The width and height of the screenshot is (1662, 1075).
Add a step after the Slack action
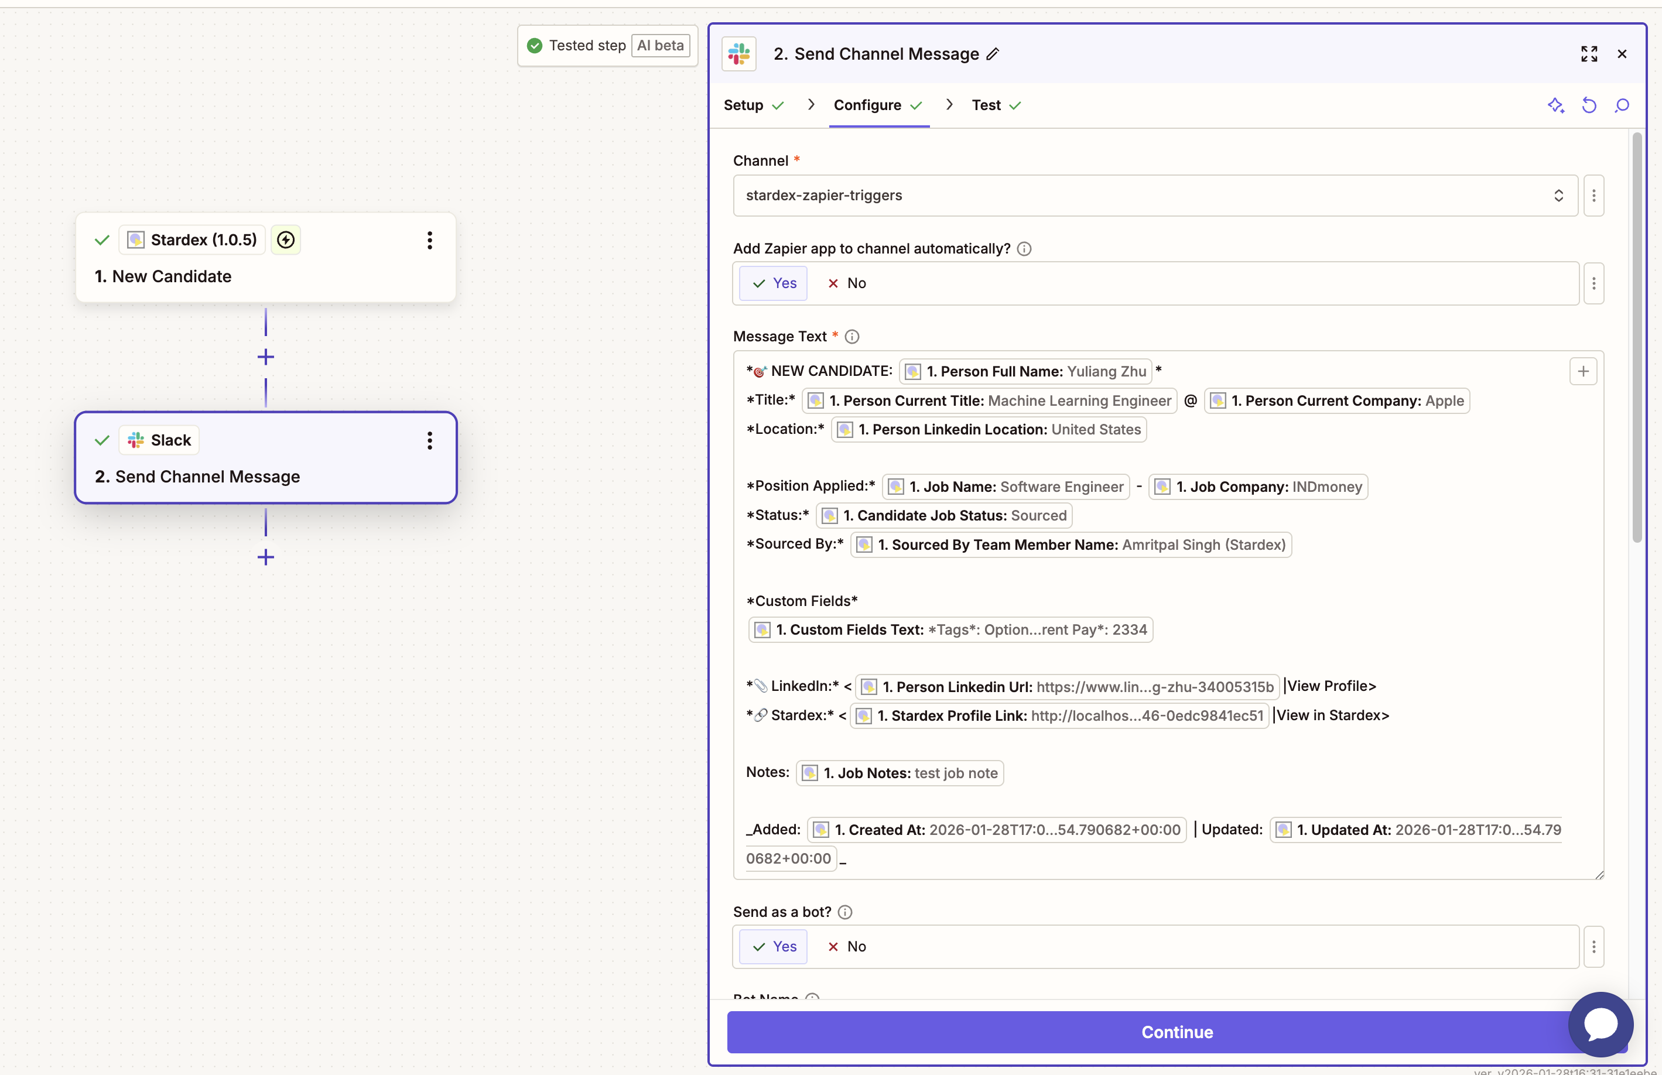pyautogui.click(x=266, y=557)
